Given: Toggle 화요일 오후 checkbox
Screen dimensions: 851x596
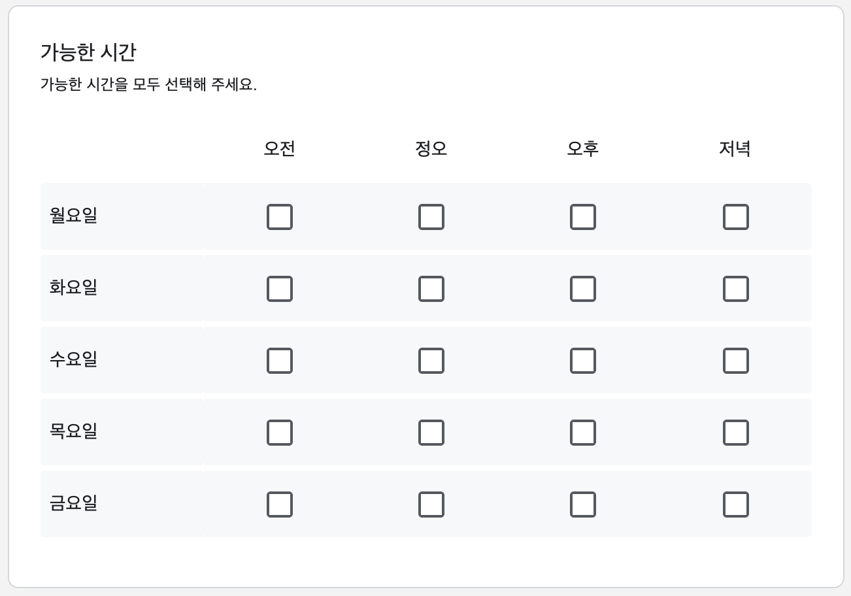Looking at the screenshot, I should coord(583,289).
